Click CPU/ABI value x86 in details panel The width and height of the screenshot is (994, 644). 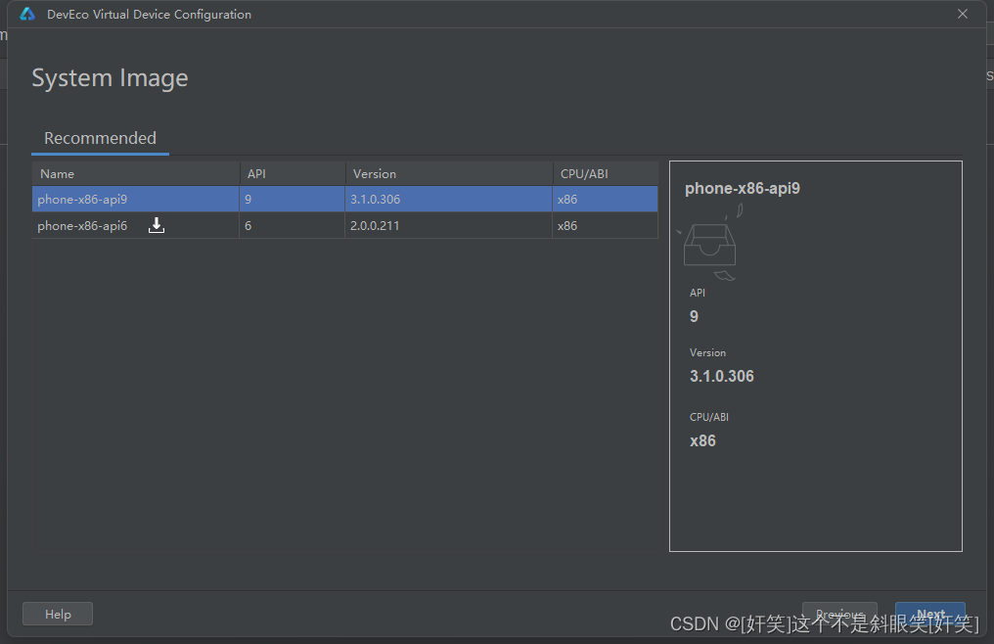tap(702, 441)
